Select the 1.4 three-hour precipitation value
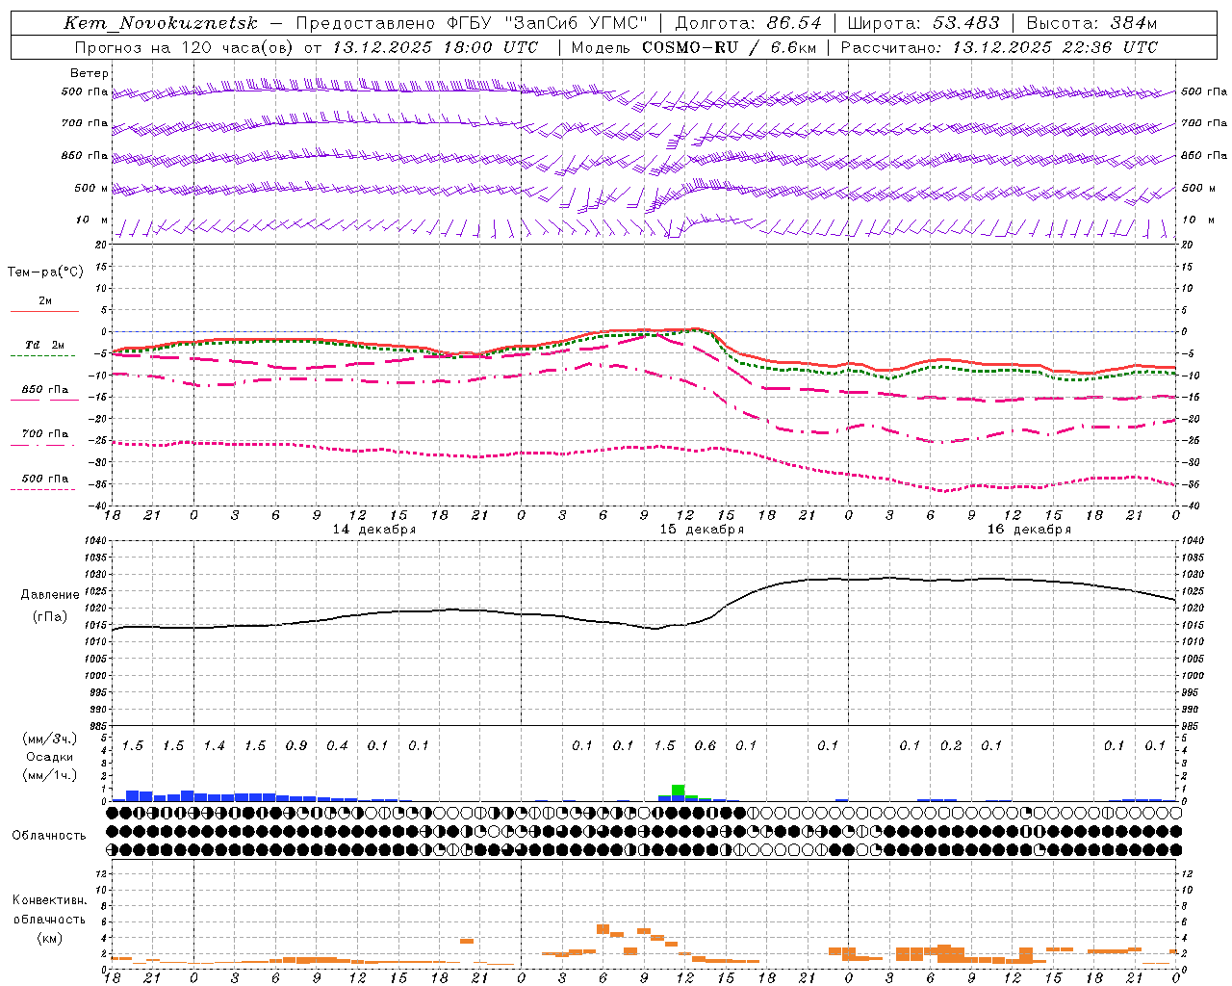The image size is (1232, 986). coord(214,746)
